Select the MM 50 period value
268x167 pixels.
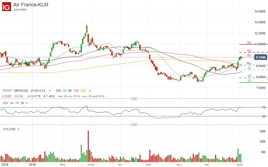[70, 91]
